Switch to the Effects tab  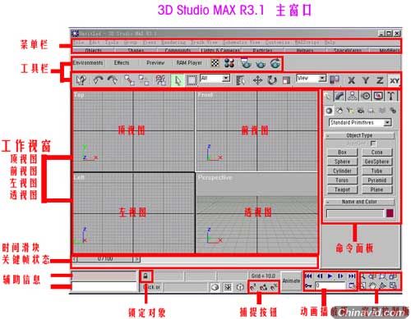[x=122, y=63]
